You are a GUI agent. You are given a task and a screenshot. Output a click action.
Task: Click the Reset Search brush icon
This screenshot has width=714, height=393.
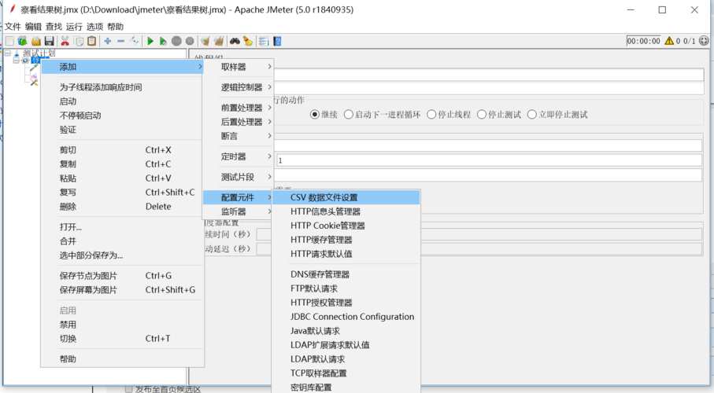(x=248, y=42)
